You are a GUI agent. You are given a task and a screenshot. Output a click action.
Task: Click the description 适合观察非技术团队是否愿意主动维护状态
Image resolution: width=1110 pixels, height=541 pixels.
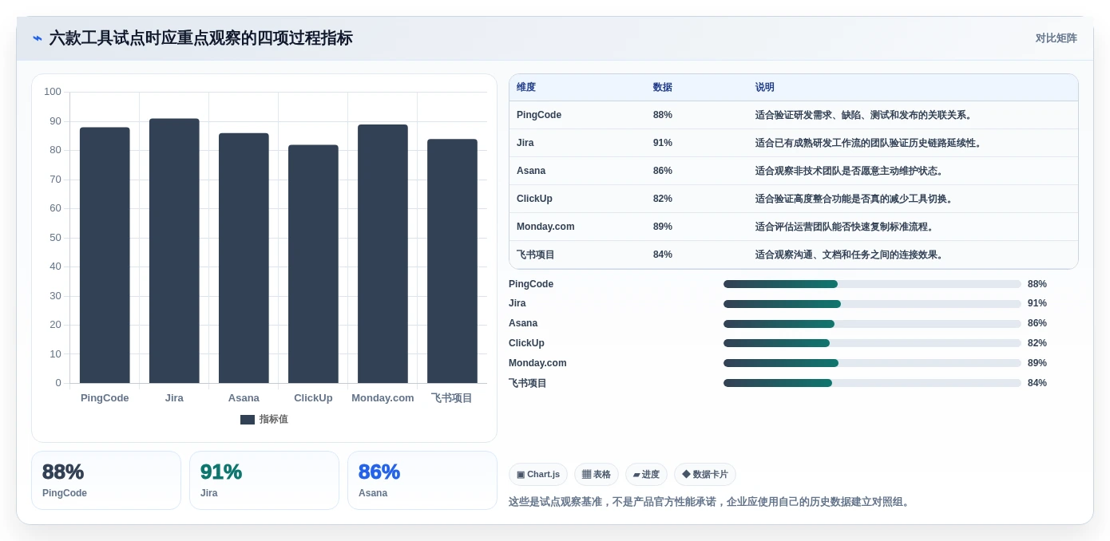click(x=851, y=171)
